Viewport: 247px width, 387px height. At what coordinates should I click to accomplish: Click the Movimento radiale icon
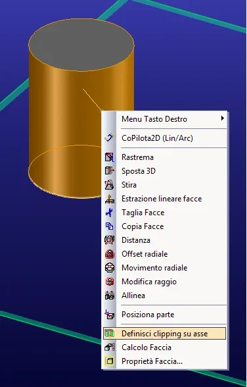[110, 268]
